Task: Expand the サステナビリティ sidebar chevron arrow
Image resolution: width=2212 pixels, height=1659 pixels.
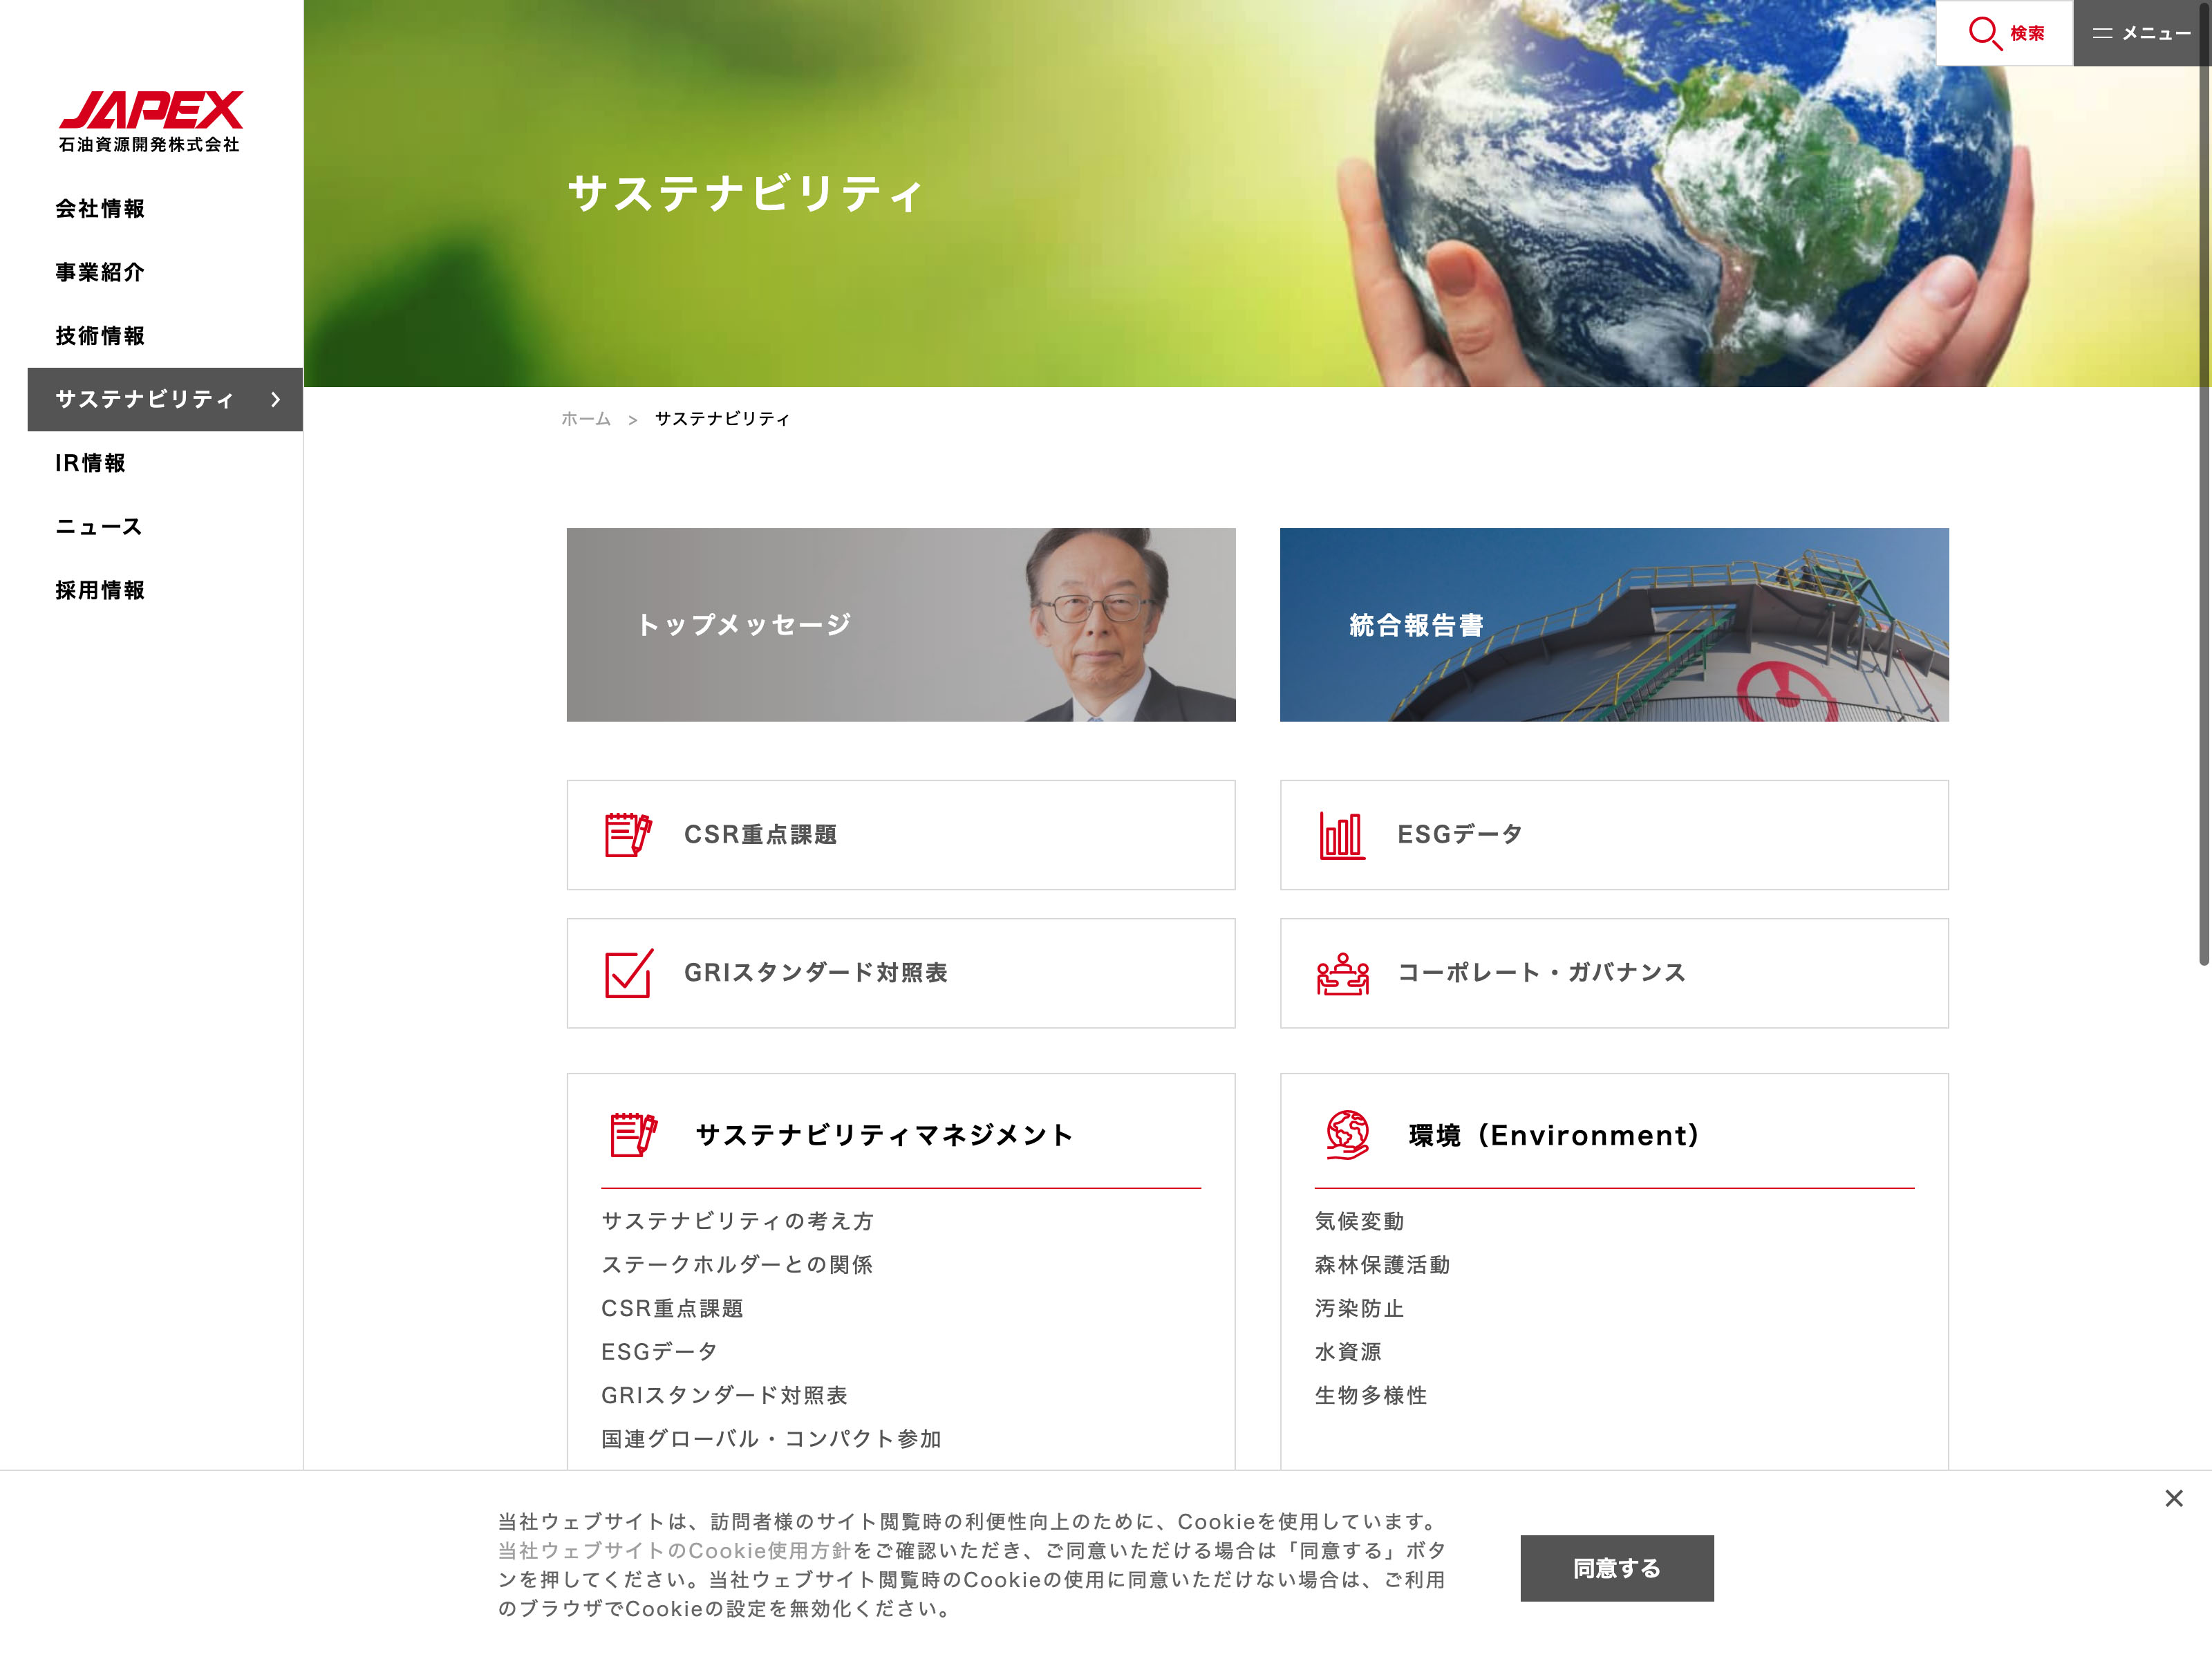Action: tap(276, 399)
